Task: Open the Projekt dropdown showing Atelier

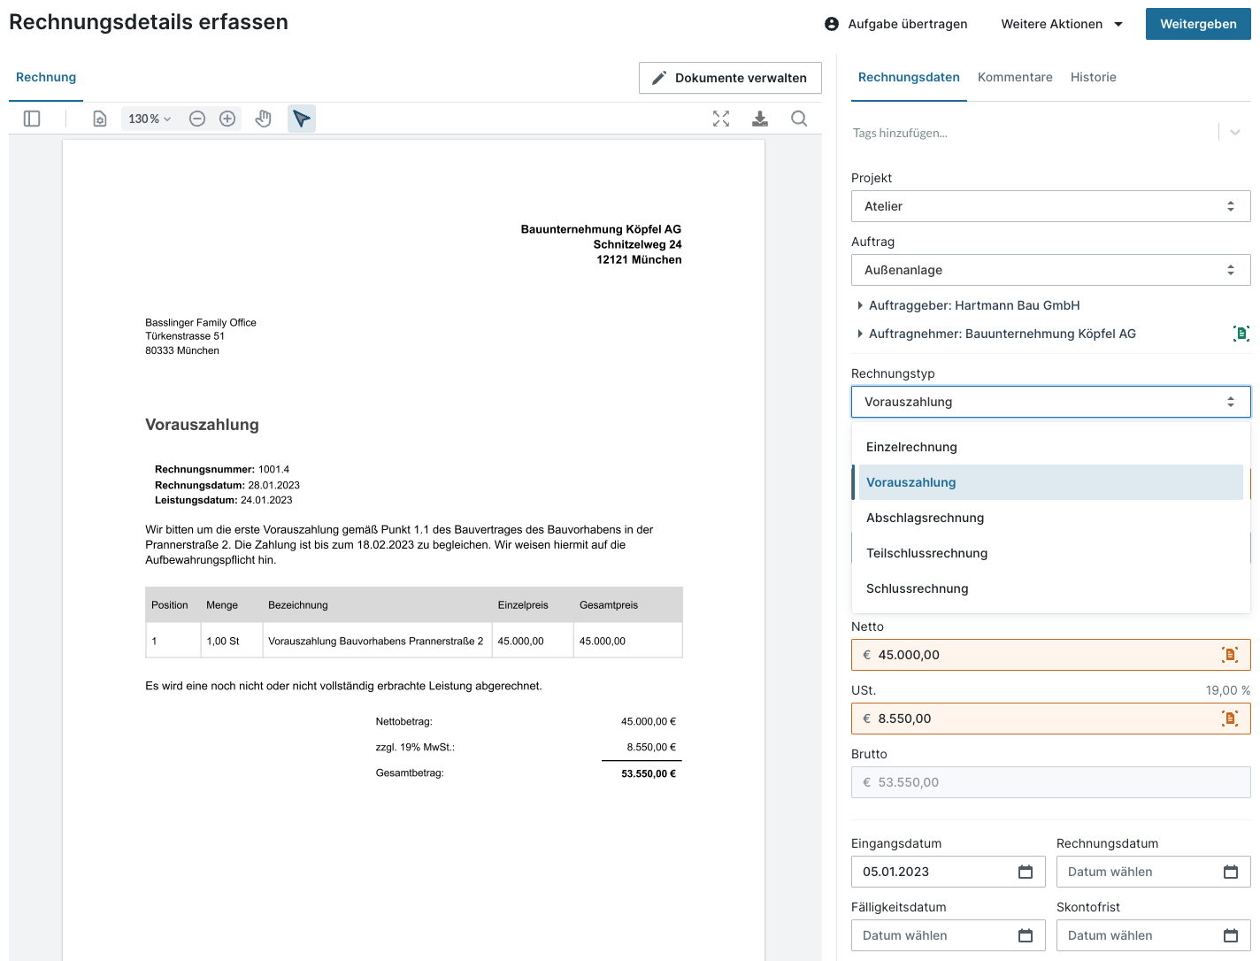Action: (1050, 206)
